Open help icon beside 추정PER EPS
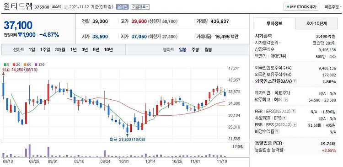 point(284,118)
